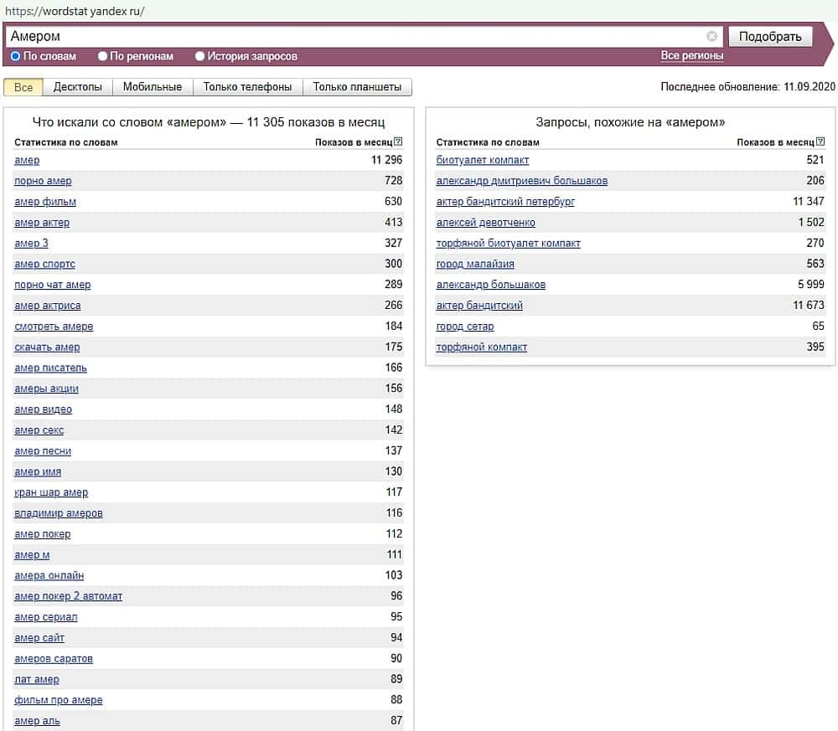Open the "Мобильные" device tab
This screenshot has height=731, width=838.
click(152, 87)
